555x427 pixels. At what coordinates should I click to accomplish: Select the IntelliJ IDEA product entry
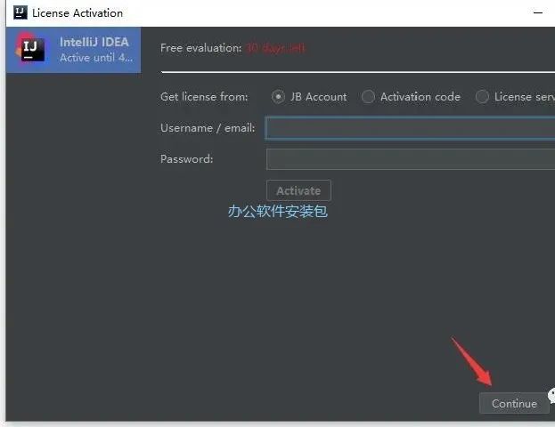tap(73, 50)
